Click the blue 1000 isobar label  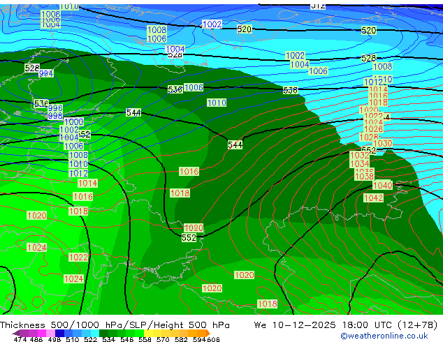(74, 122)
